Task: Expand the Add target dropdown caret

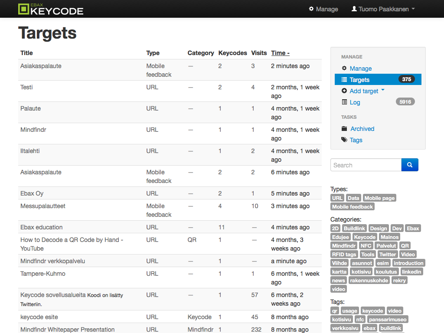Action: (x=383, y=90)
